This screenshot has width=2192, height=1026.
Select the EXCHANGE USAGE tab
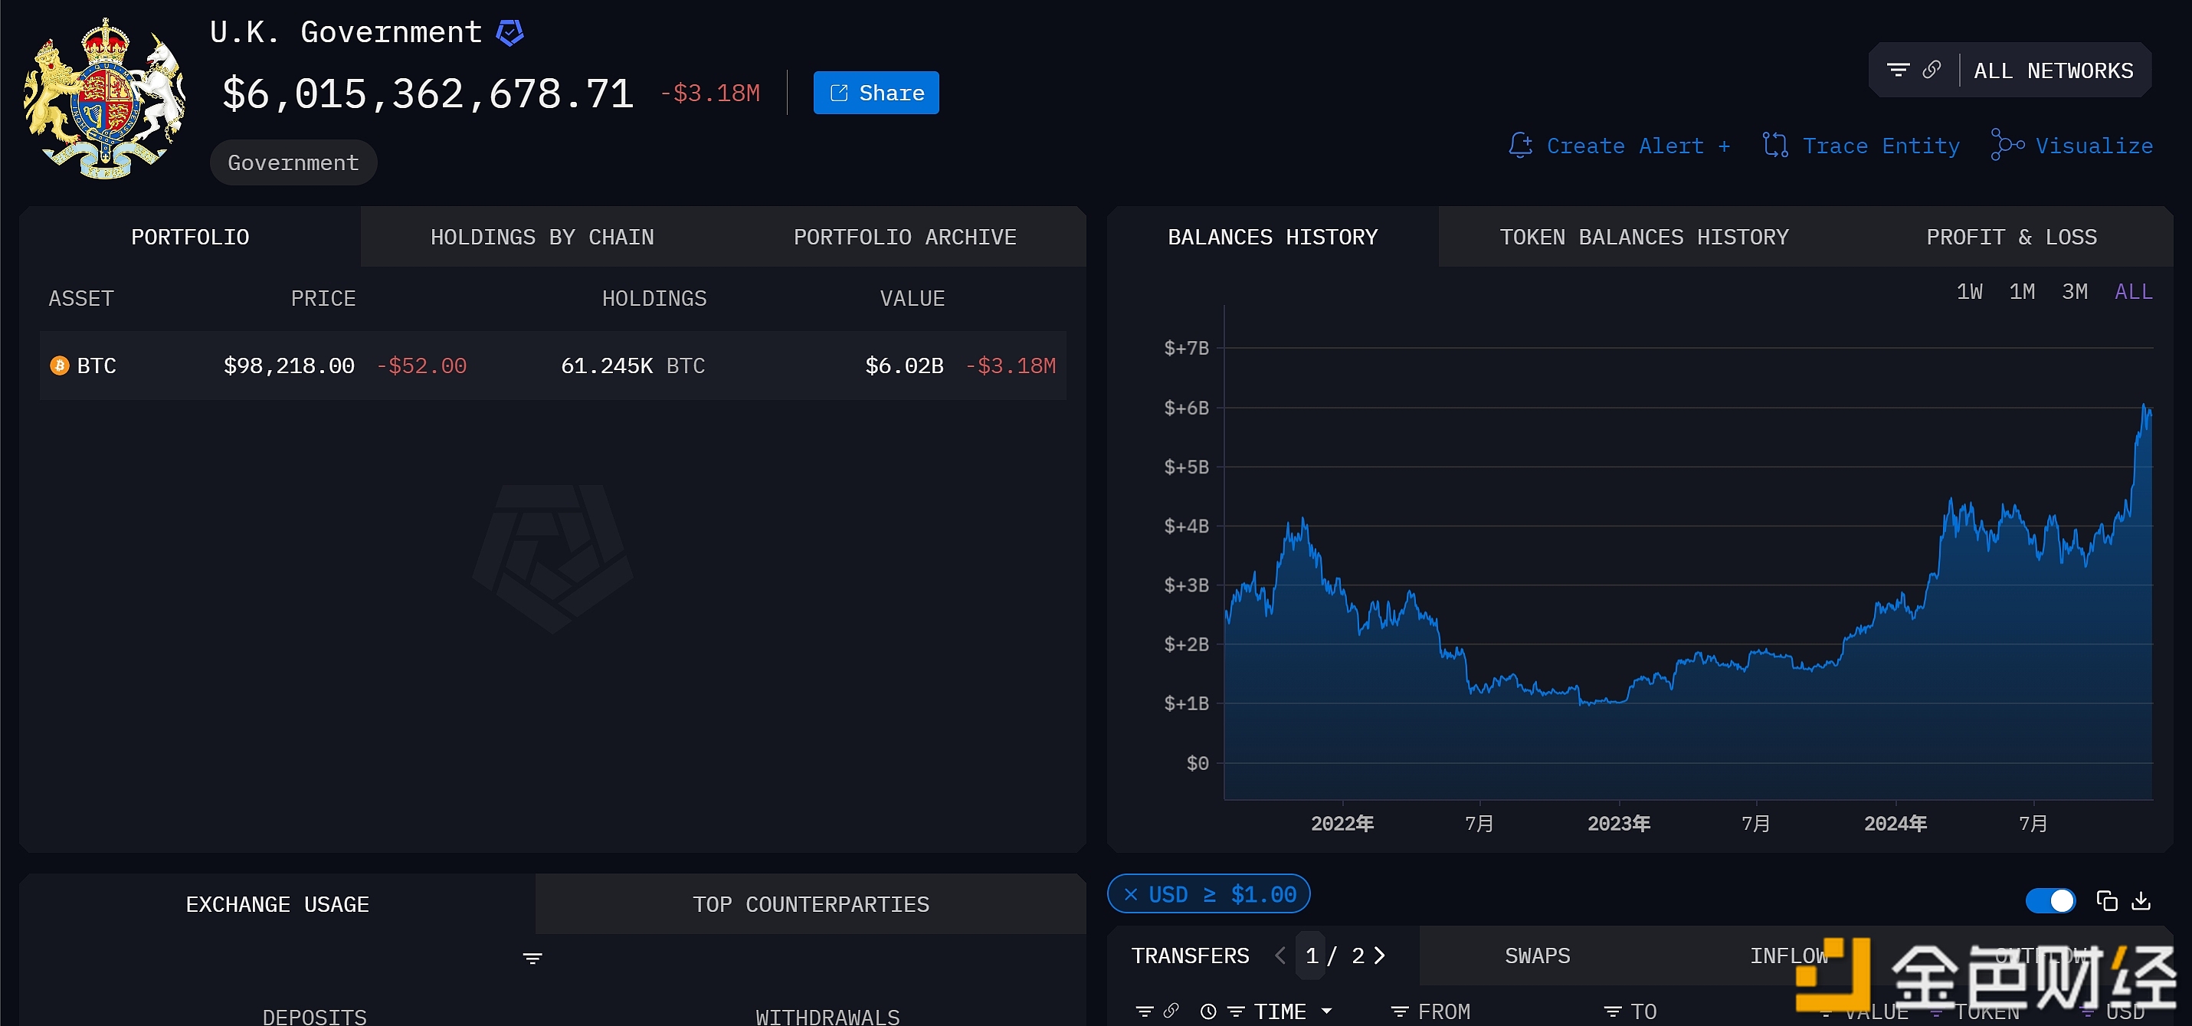277,904
